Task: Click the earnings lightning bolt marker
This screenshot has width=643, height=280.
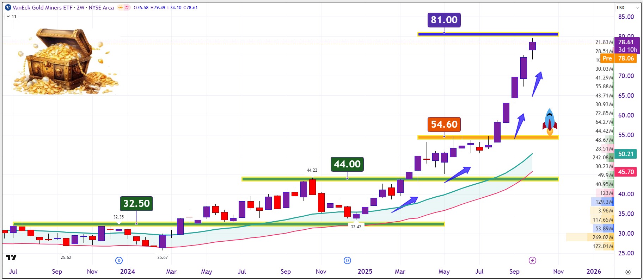Action: tap(532, 260)
